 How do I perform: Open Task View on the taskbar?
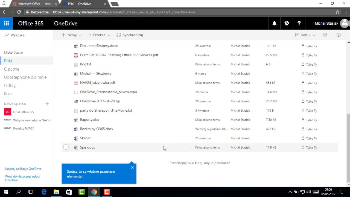(31, 192)
